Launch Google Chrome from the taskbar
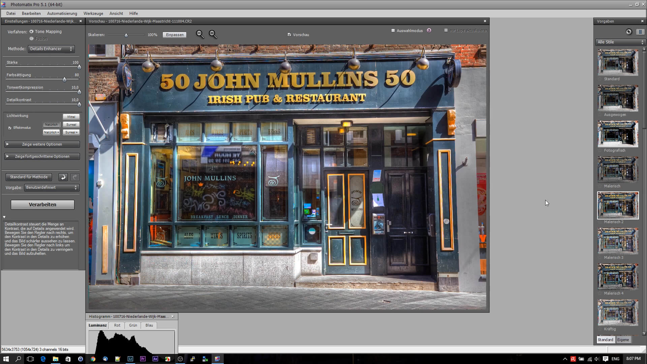647x364 pixels. [x=93, y=359]
